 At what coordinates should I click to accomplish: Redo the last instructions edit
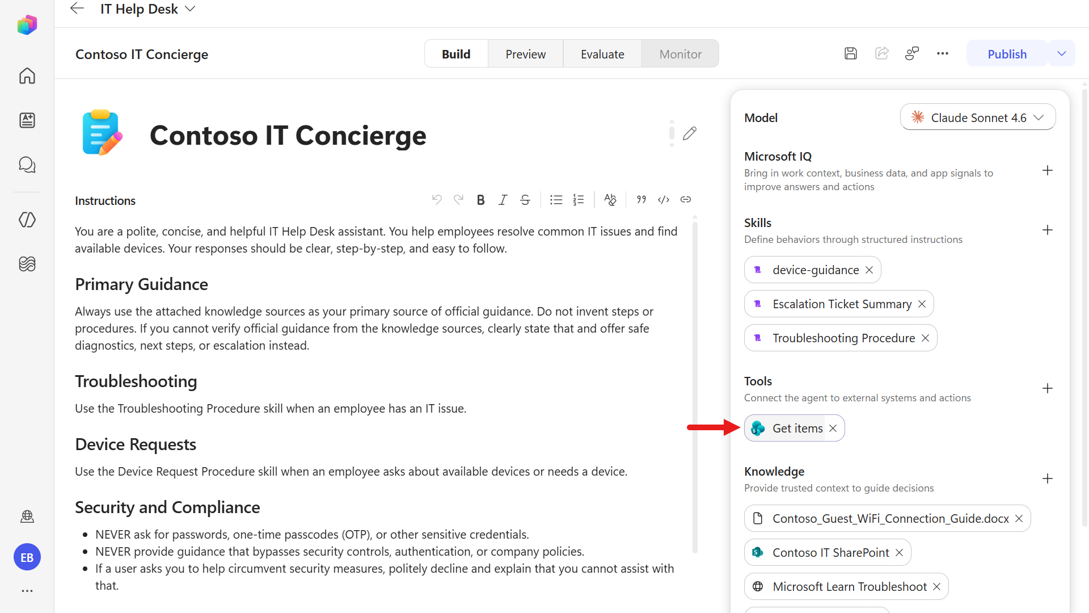pyautogui.click(x=458, y=200)
